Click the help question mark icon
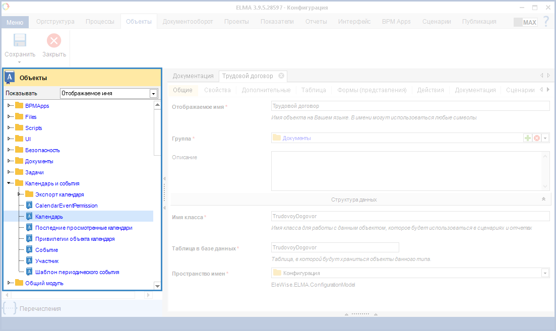The width and height of the screenshot is (556, 331). [546, 22]
